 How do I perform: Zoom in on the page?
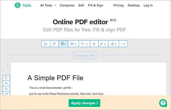click(x=6, y=83)
